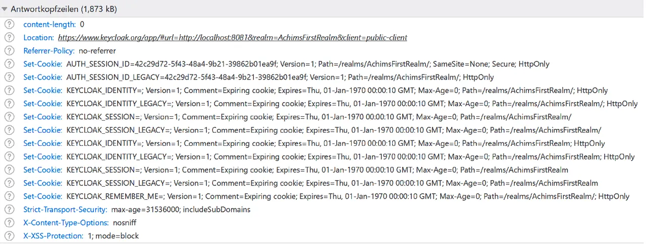Screen dimensions: 646x244
Task: Click the Strict-Transport-Security header name
Action: [65, 209]
